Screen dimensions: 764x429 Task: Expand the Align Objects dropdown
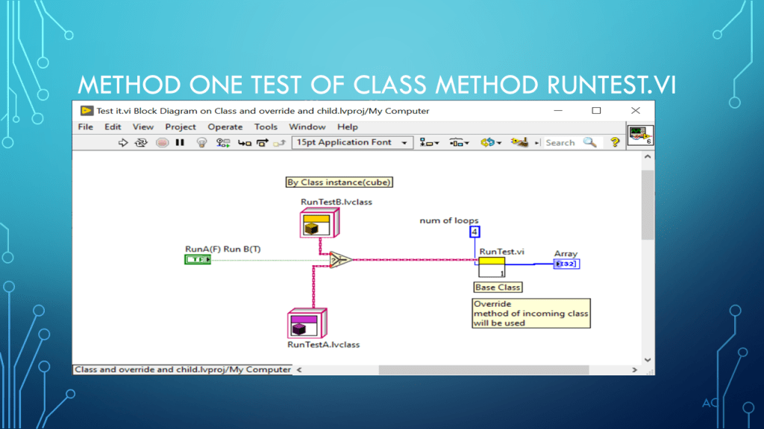[429, 143]
